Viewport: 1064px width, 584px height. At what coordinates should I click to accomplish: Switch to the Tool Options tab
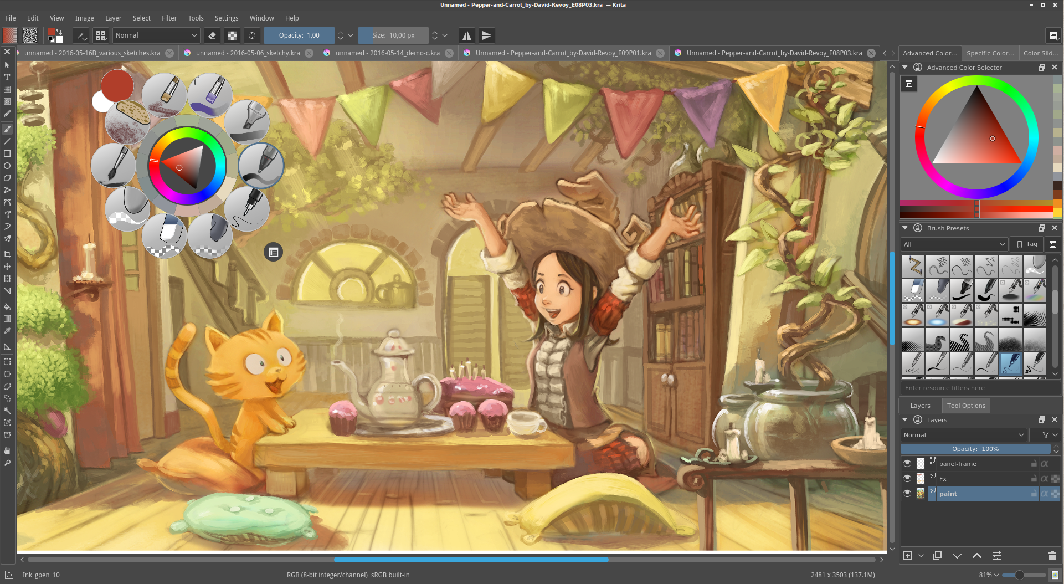click(x=966, y=406)
